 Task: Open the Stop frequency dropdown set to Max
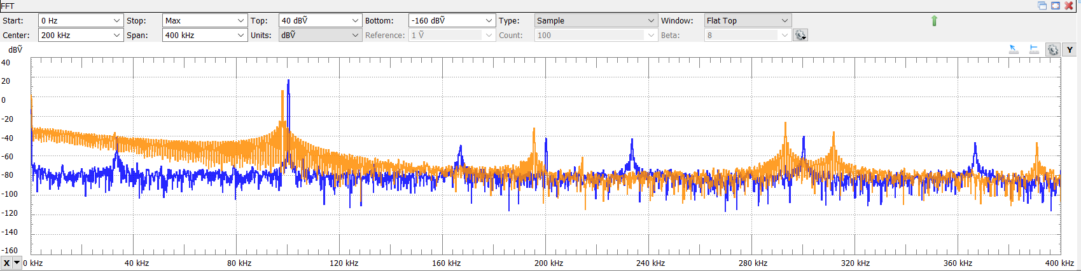pos(241,21)
